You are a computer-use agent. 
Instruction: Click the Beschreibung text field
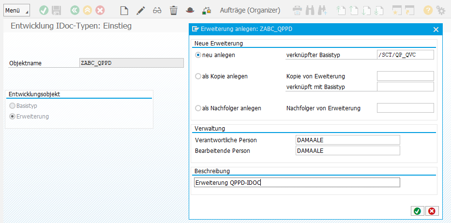(x=297, y=182)
